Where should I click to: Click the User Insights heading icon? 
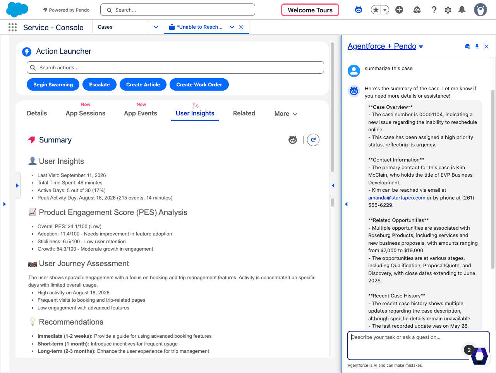(x=33, y=161)
